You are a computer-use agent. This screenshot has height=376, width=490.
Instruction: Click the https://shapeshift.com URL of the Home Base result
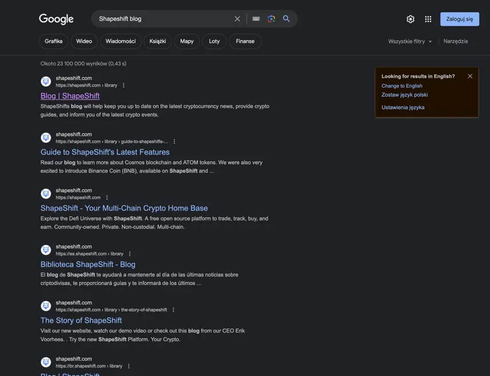[x=78, y=197]
